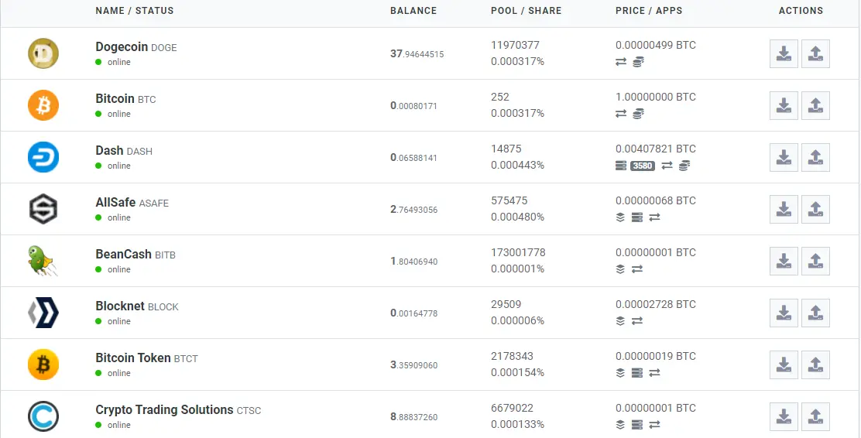Sort by NAME / STATUS column header
Image resolution: width=861 pixels, height=438 pixels.
point(135,10)
